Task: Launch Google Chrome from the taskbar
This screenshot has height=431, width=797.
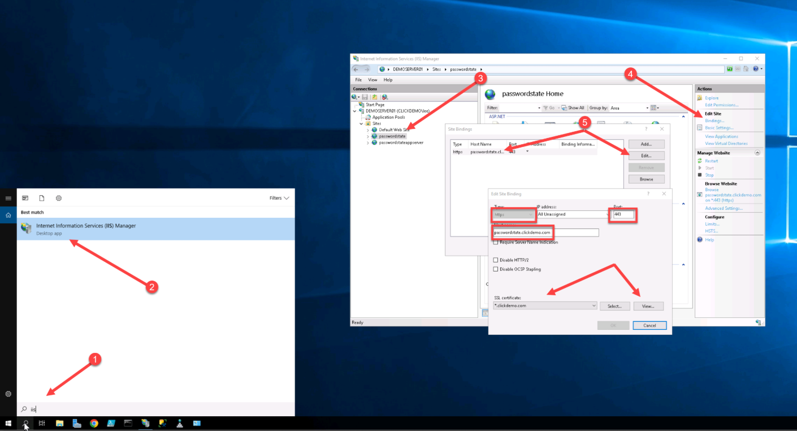Action: (94, 423)
